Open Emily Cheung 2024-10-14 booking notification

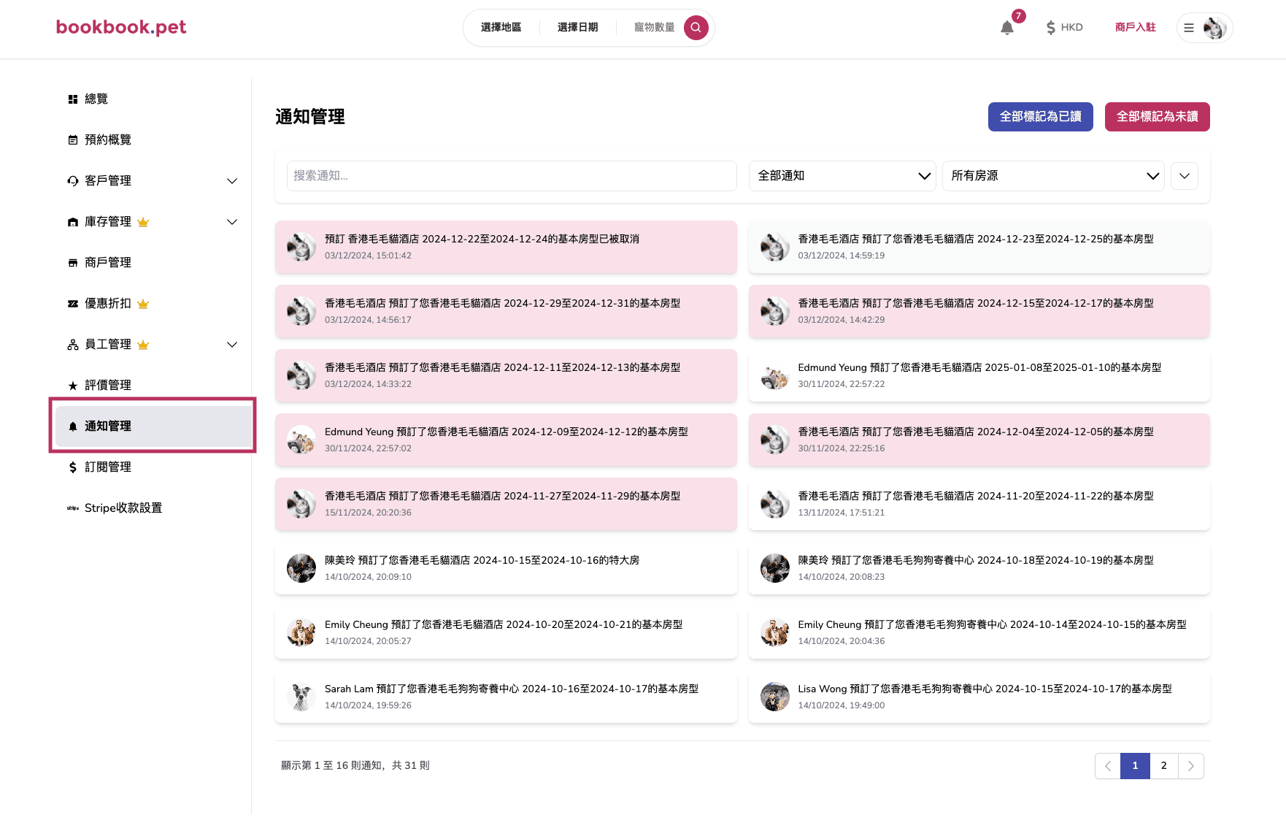point(979,632)
